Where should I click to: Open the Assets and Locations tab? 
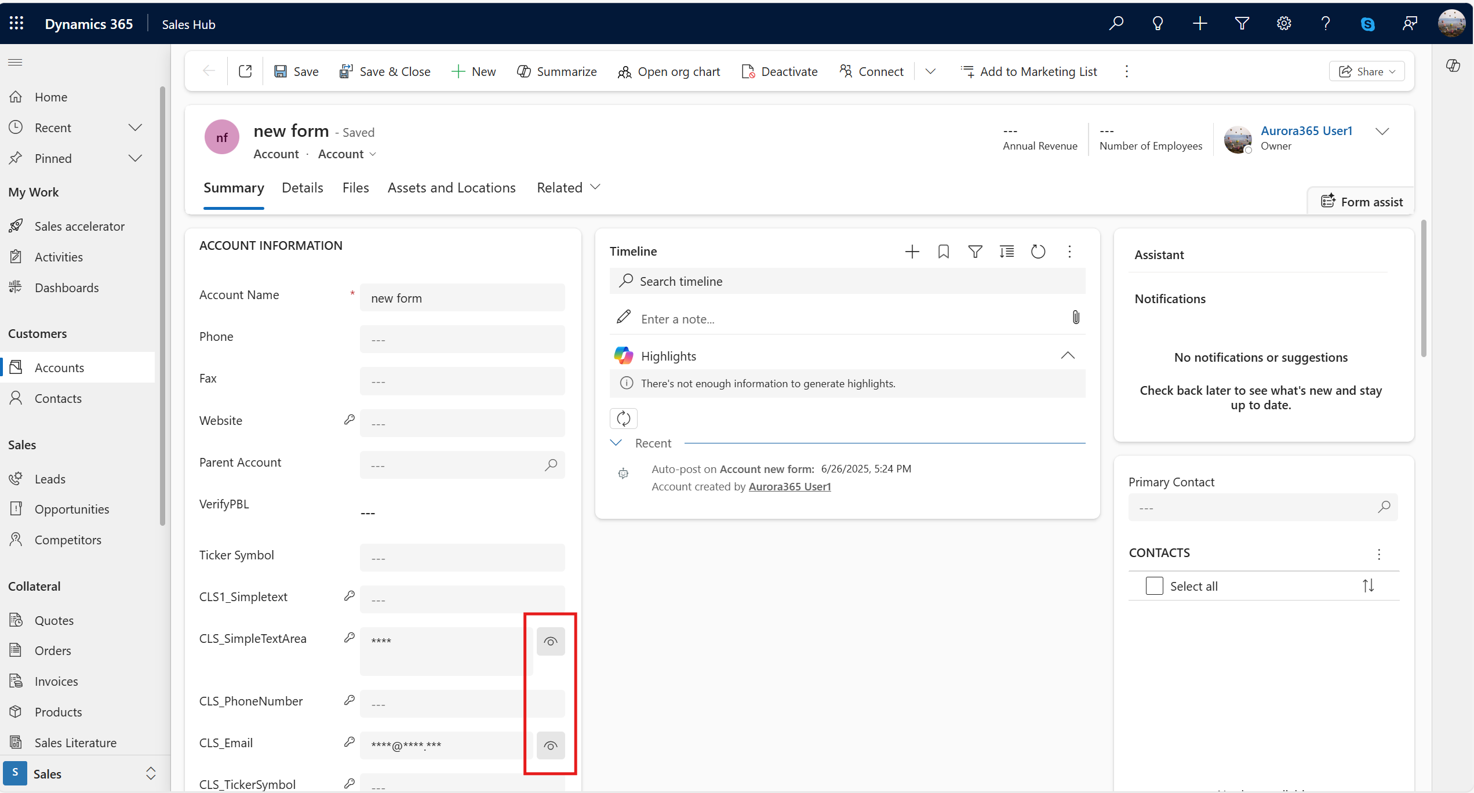pos(451,188)
